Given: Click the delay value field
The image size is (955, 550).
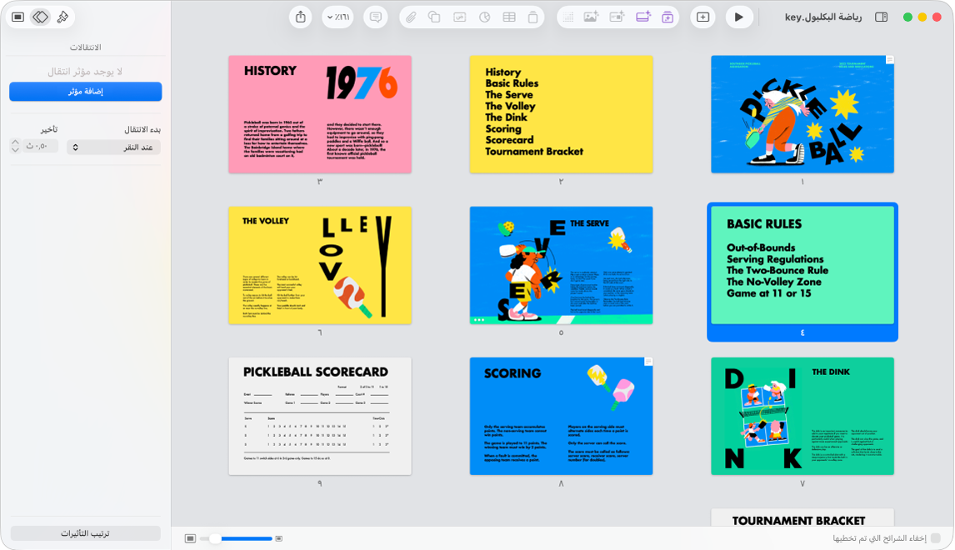Looking at the screenshot, I should 40,146.
